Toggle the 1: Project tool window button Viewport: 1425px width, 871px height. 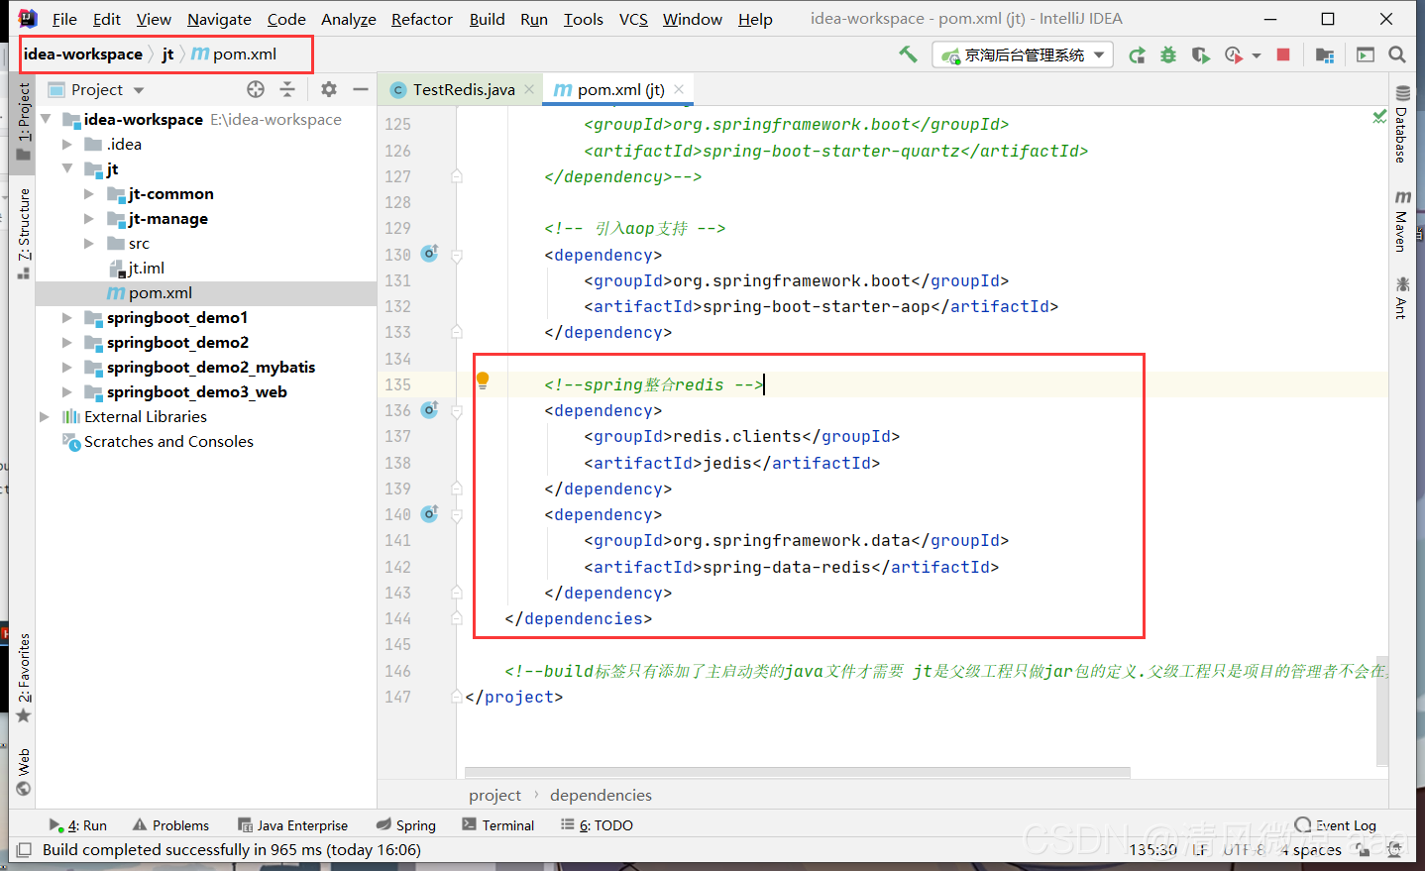click(x=24, y=121)
